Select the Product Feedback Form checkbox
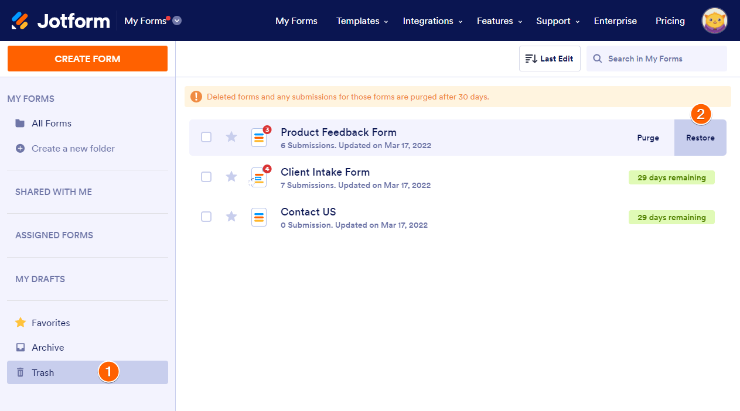 [206, 137]
